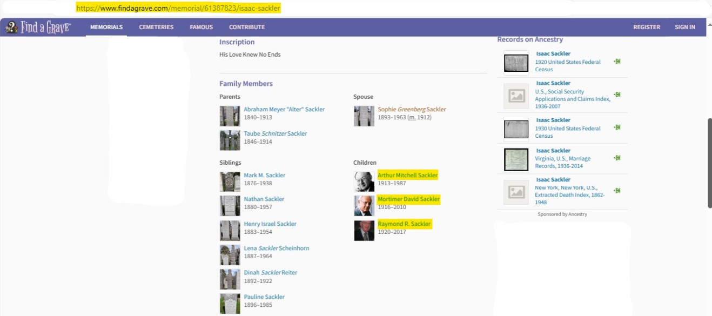
Task: Open Lena Sackler Scheinhorn memorial link
Action: pyautogui.click(x=277, y=248)
